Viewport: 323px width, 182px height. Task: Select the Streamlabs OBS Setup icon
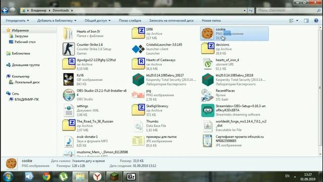click(207, 110)
